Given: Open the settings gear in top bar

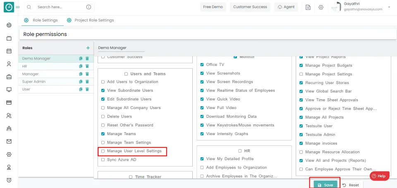Looking at the screenshot, I should [x=321, y=7].
